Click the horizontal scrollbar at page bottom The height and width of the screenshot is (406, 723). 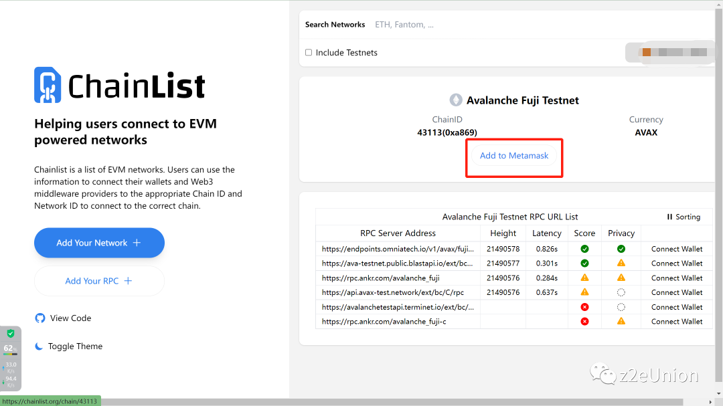coord(402,402)
